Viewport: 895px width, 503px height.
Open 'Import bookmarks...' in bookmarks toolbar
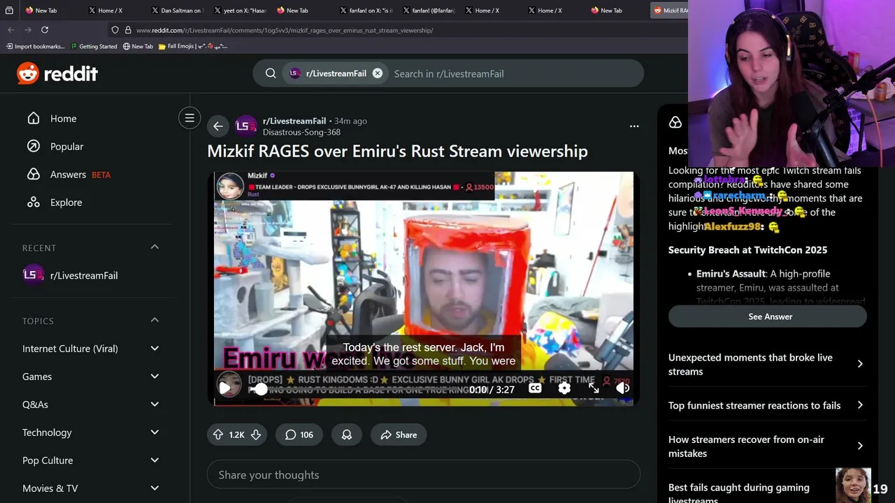tap(35, 46)
